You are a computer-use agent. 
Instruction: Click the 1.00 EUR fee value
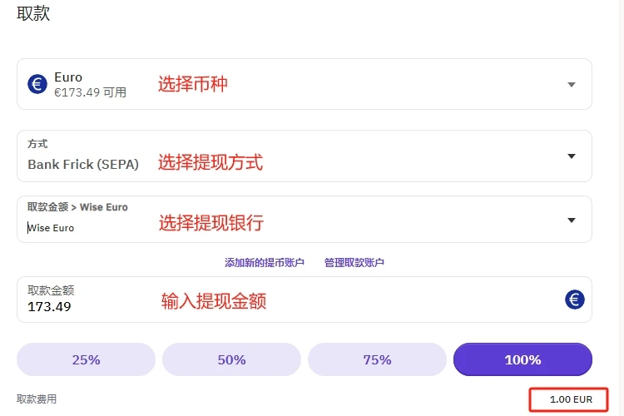[x=571, y=399]
